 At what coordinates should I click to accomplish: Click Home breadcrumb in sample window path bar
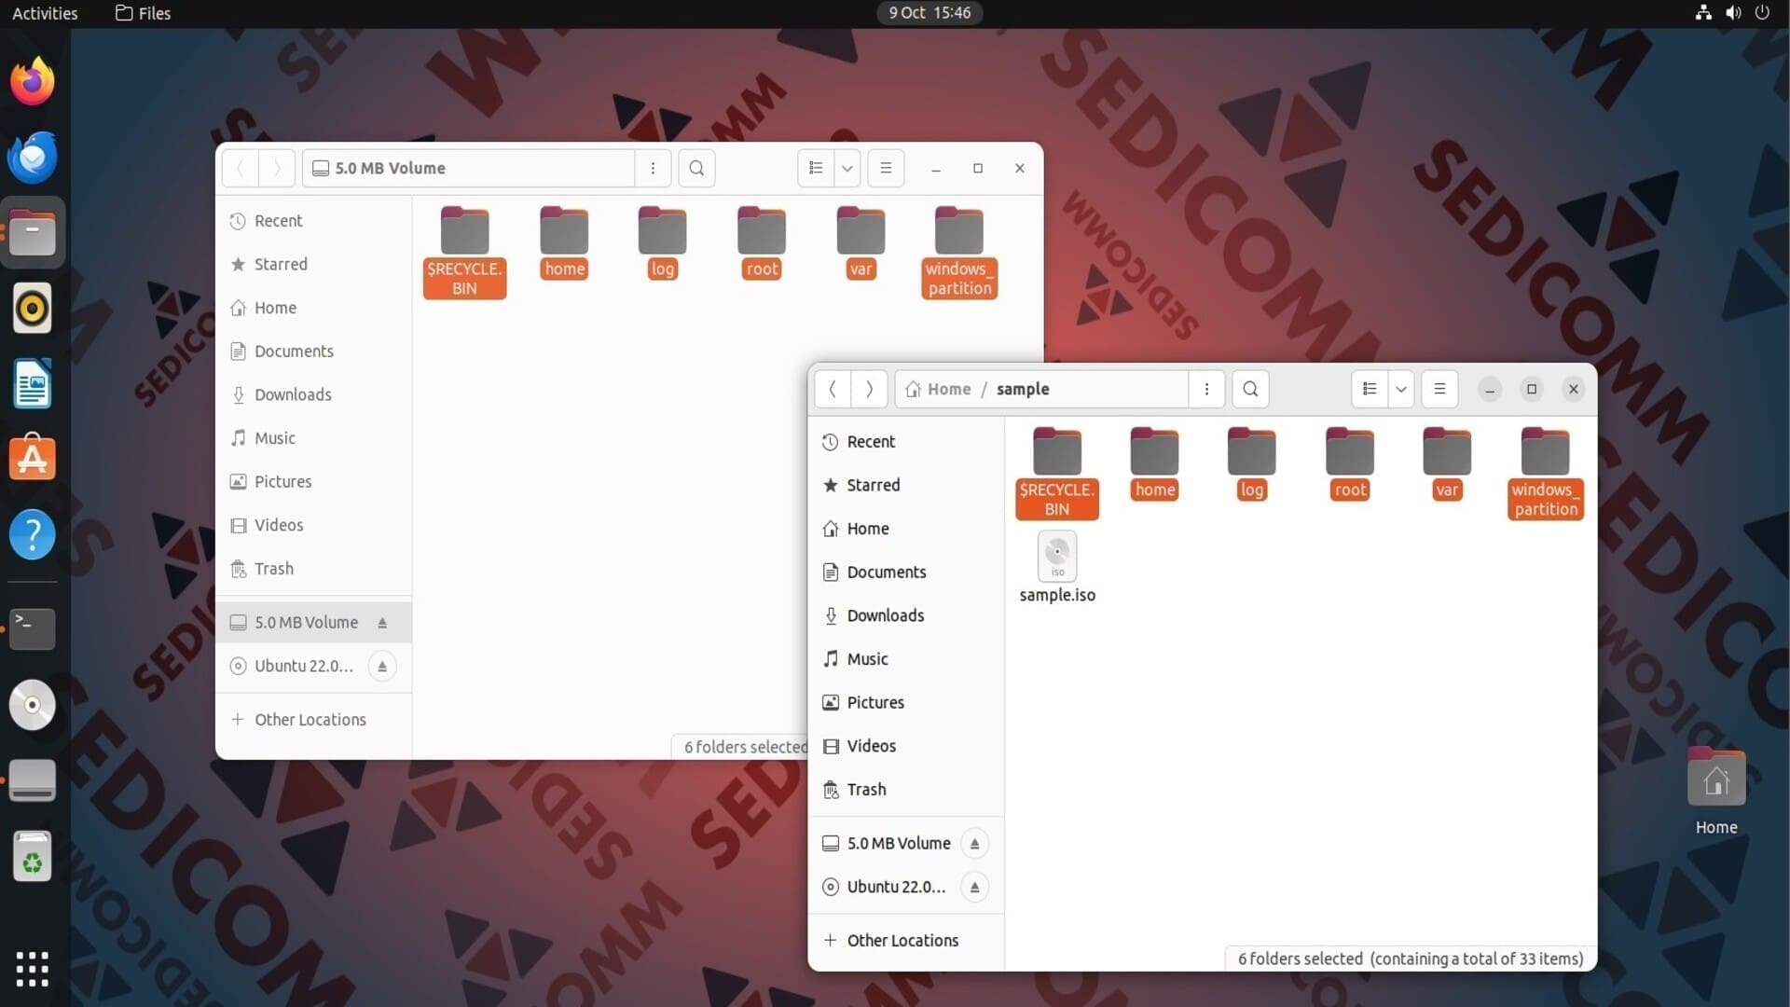(939, 389)
